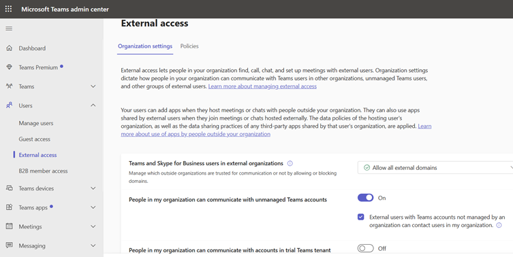Screen dimensions: 513x257
Task: Click Teams apps label in sidebar
Action: point(33,207)
